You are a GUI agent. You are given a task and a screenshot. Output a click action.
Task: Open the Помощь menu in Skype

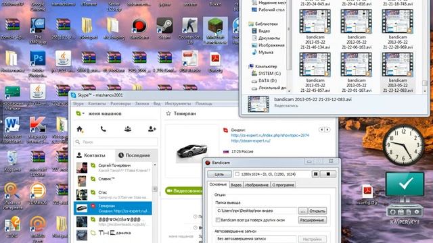(x=204, y=103)
